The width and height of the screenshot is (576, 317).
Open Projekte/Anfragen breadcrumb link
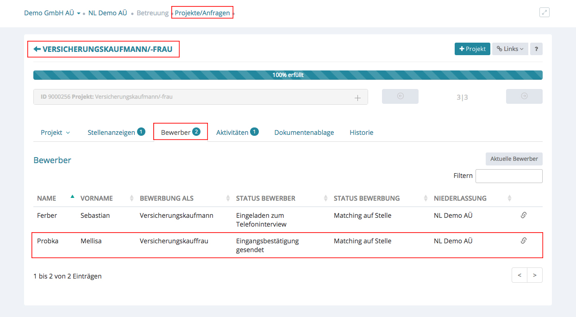pyautogui.click(x=202, y=13)
